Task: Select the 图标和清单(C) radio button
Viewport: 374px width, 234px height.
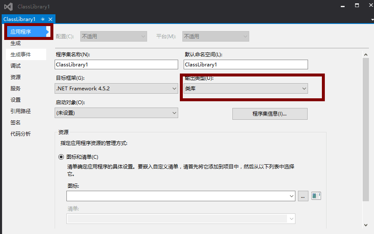Action: (x=61, y=157)
